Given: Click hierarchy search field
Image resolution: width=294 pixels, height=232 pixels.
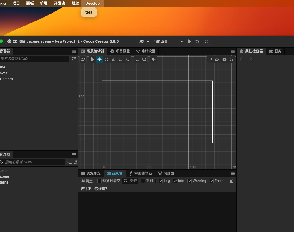Looking at the screenshot, I should [x=34, y=59].
